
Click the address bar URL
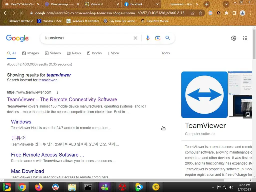(111, 13)
